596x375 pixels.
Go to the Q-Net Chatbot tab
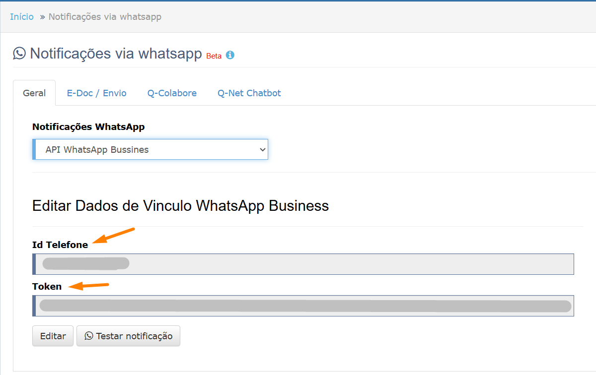(x=249, y=93)
